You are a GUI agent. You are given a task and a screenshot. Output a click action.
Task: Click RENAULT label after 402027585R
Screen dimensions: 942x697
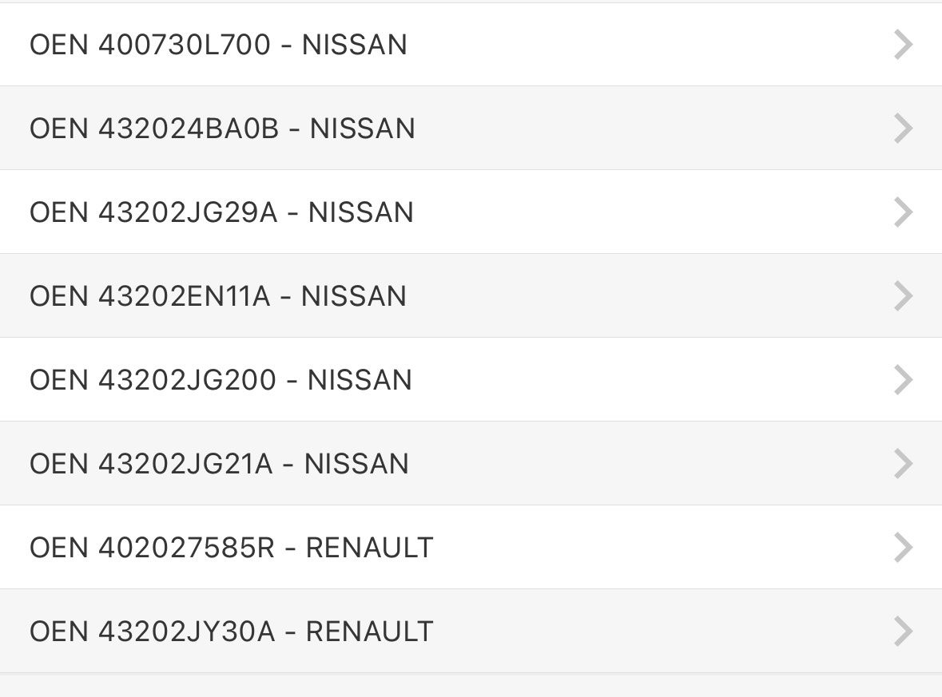coord(369,548)
